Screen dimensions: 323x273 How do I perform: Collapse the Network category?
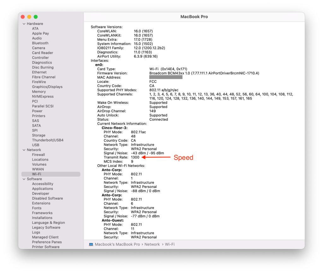coord(24,150)
